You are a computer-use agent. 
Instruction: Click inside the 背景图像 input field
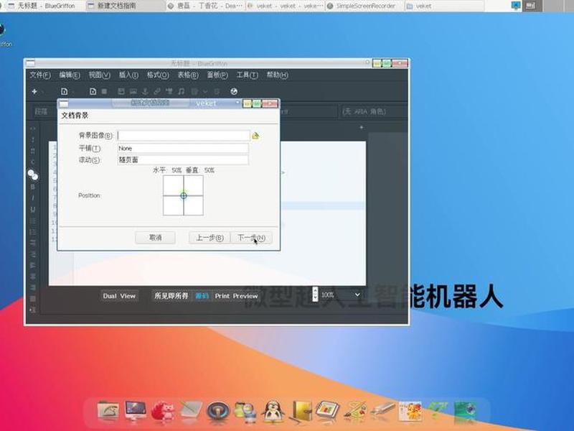click(184, 136)
